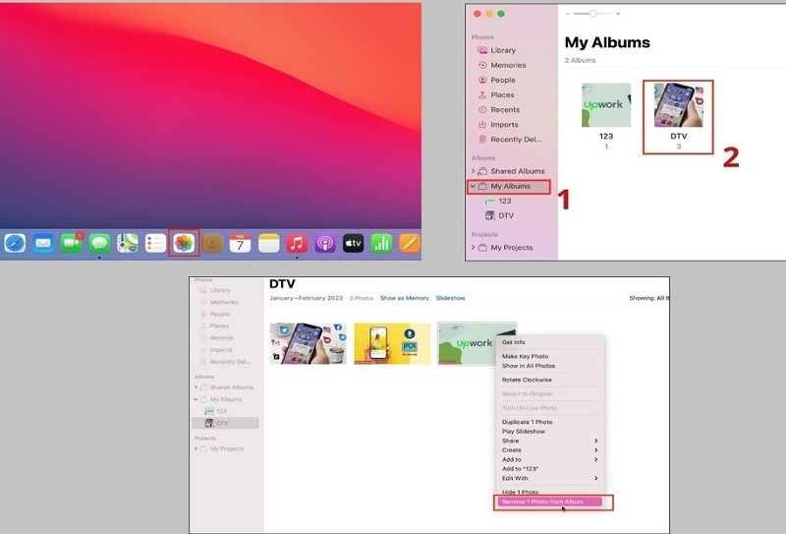
Task: Launch Maps from the Dock
Action: pos(128,244)
